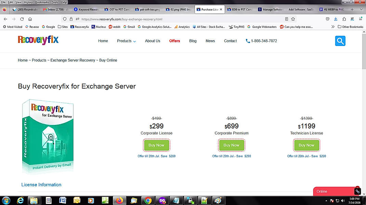Open the Bookmarks menu

coord(42,2)
